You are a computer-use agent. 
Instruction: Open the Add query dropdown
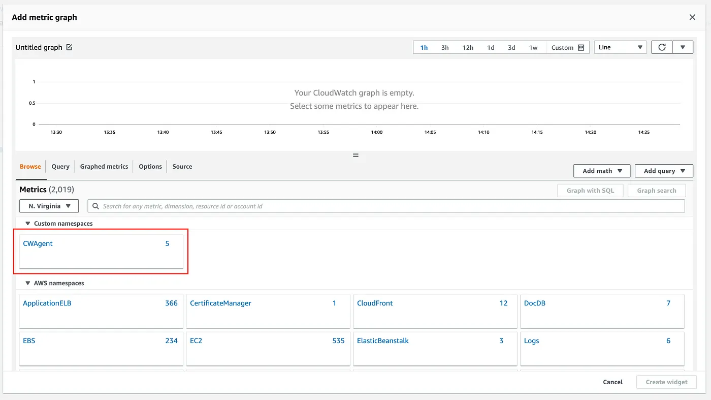tap(664, 171)
